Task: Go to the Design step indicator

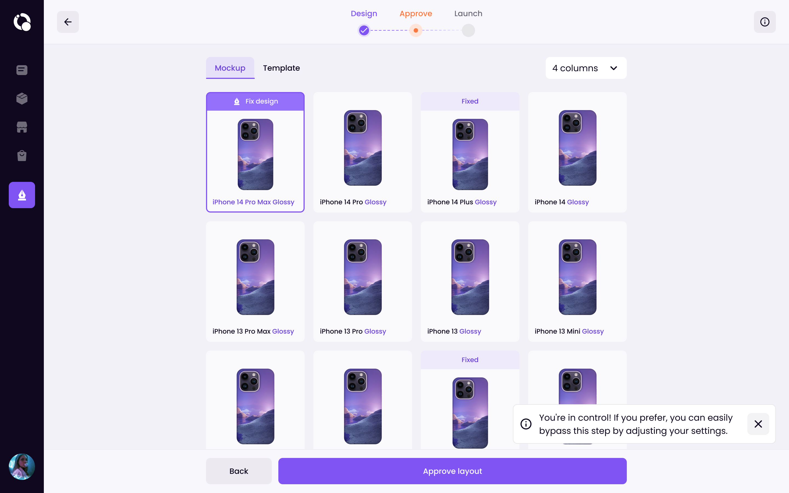Action: coord(364,30)
